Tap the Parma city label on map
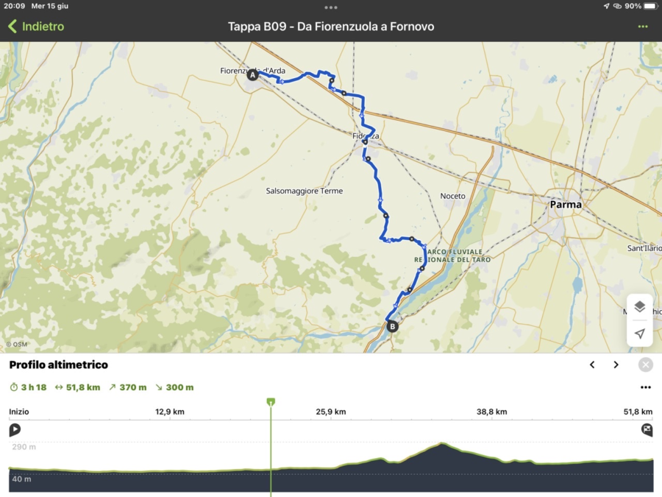 (x=565, y=205)
